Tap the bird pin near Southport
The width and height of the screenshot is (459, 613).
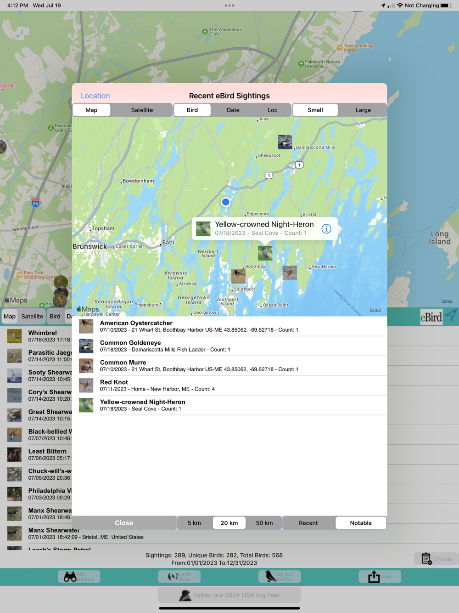pos(238,276)
